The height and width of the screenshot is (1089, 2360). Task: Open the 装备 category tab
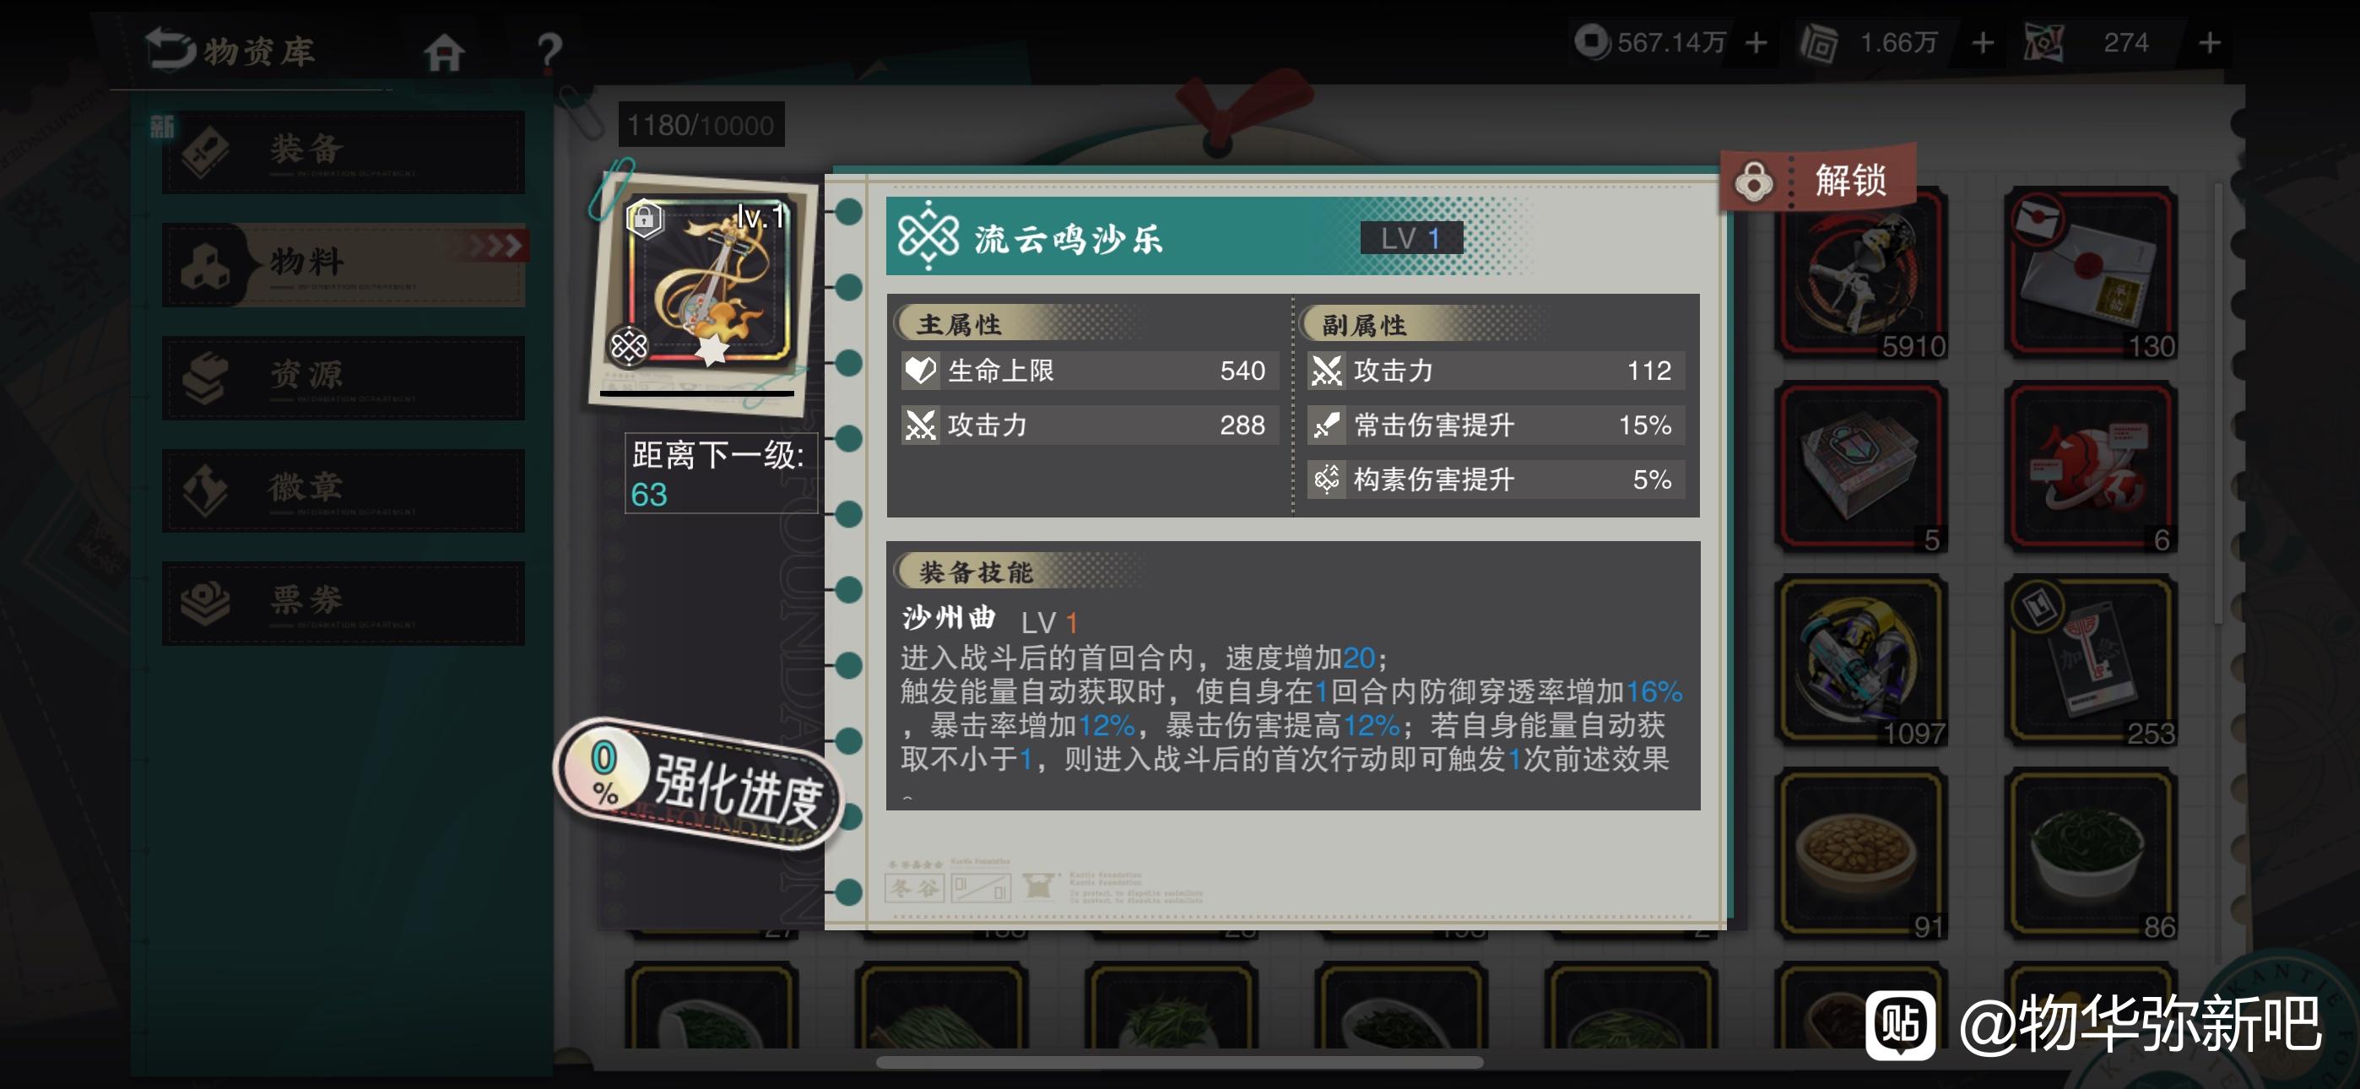click(344, 151)
